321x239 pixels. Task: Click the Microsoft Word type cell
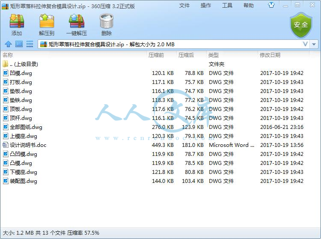pyautogui.click(x=232, y=145)
